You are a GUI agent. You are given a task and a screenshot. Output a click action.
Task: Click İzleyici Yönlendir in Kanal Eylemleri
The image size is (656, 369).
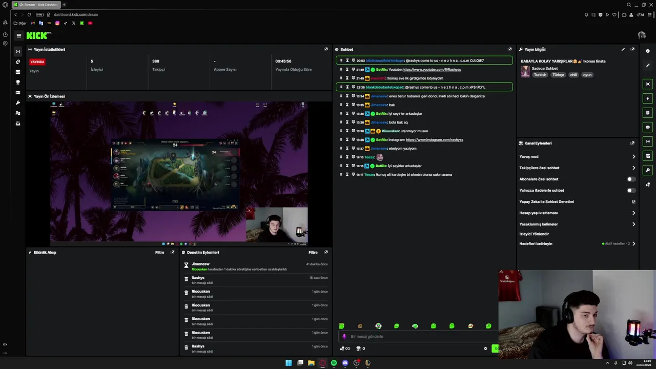[x=534, y=234]
